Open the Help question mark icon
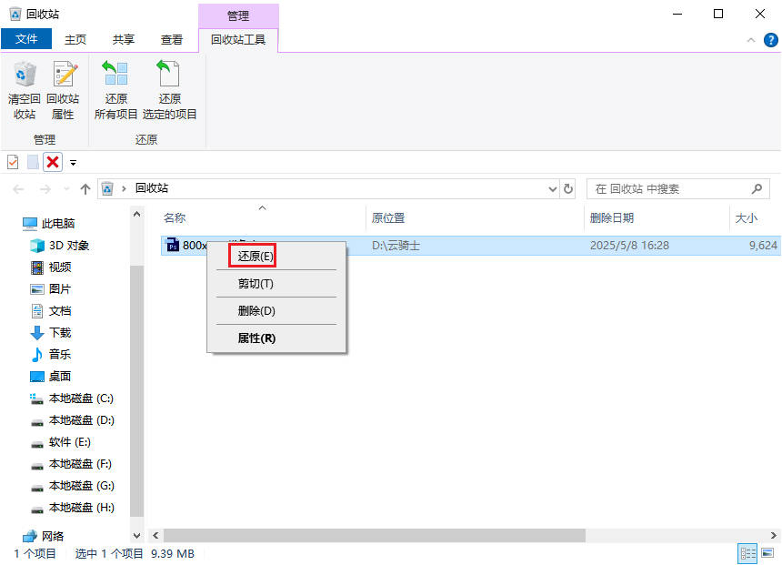 pyautogui.click(x=770, y=40)
